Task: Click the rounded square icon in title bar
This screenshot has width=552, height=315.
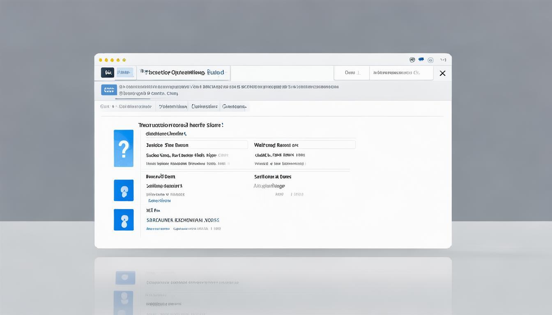Action: [430, 60]
